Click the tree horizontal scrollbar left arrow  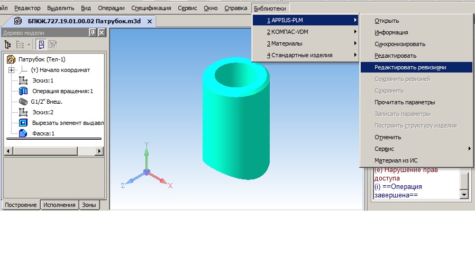[8, 151]
